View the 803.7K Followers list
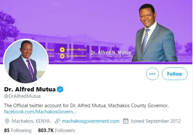This screenshot has width=193, height=135. pos(56,130)
